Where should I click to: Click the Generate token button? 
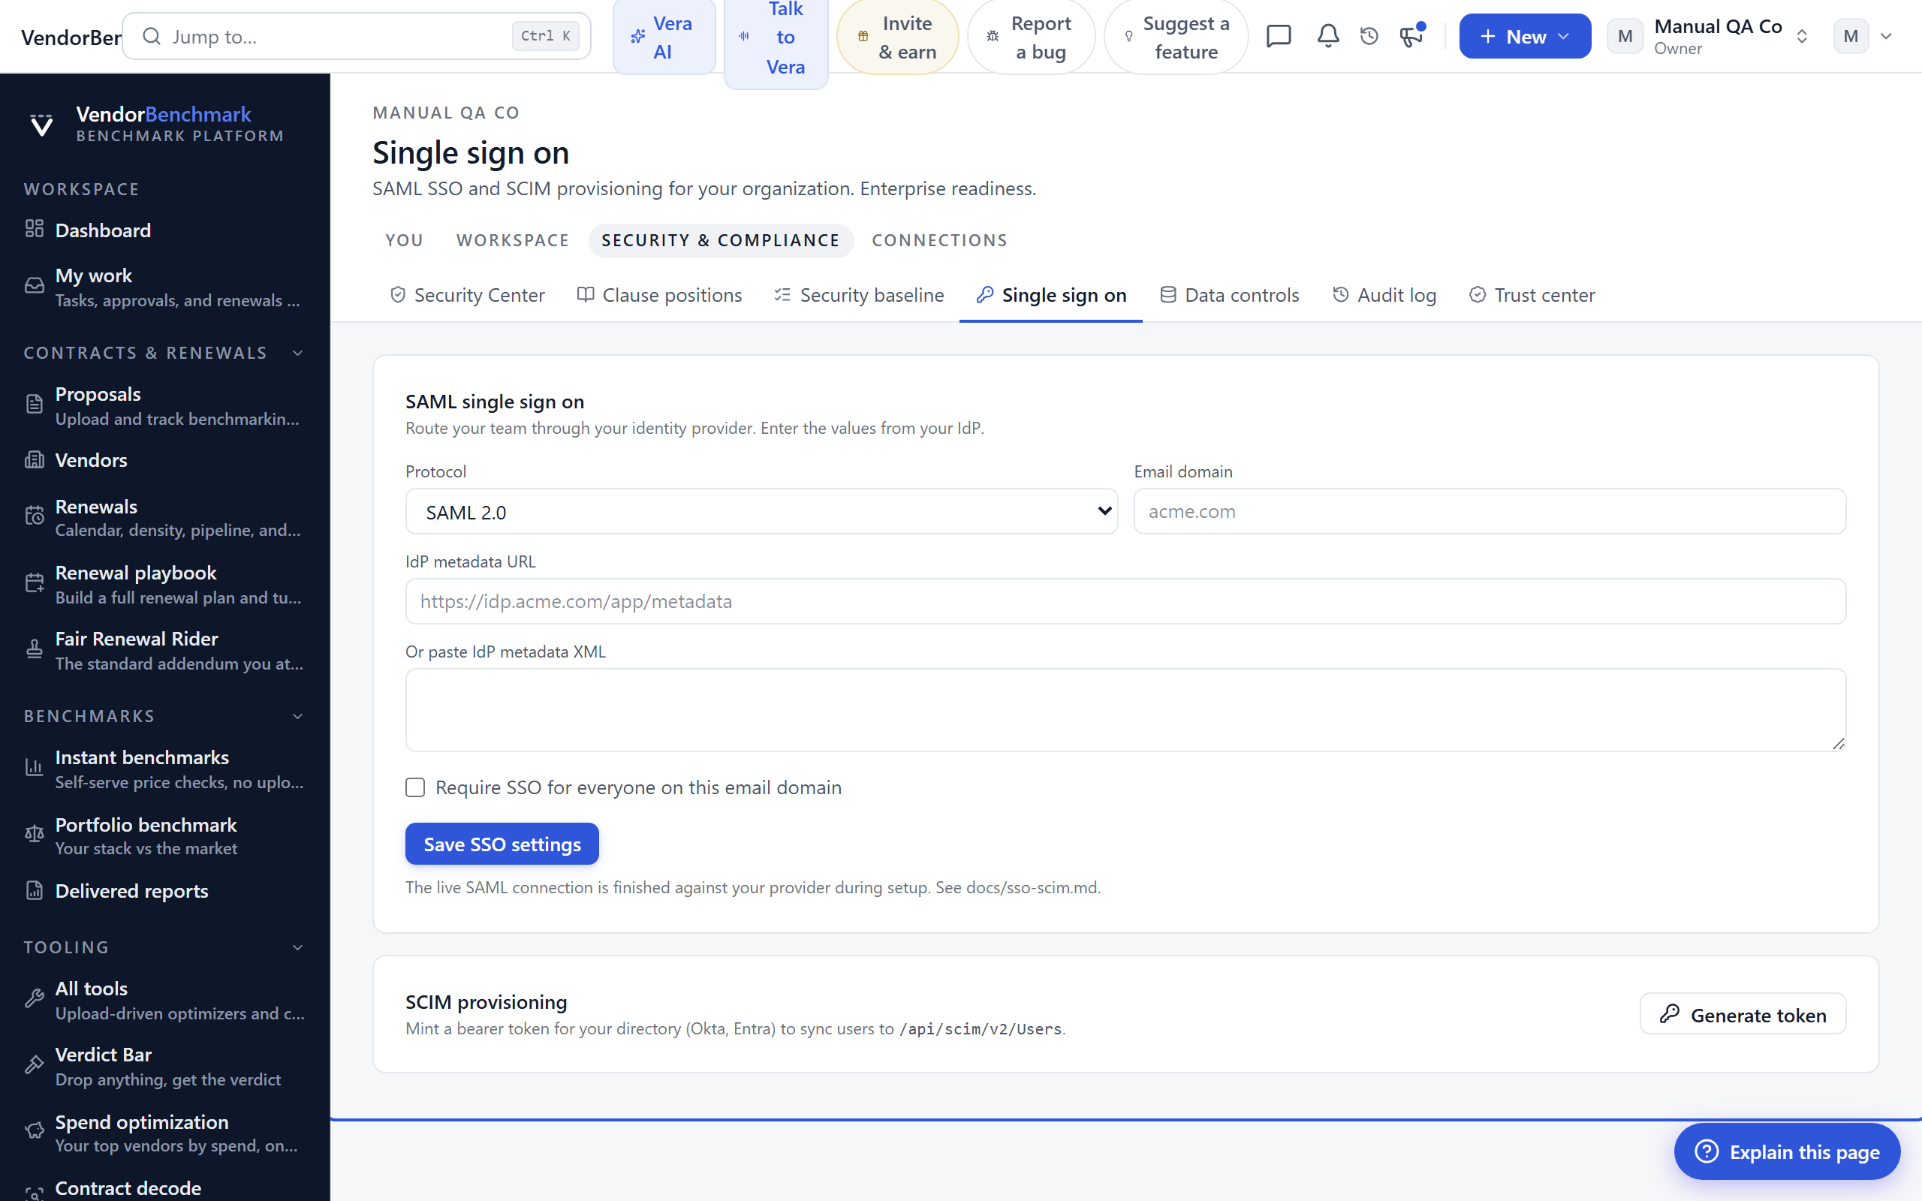pyautogui.click(x=1743, y=1014)
